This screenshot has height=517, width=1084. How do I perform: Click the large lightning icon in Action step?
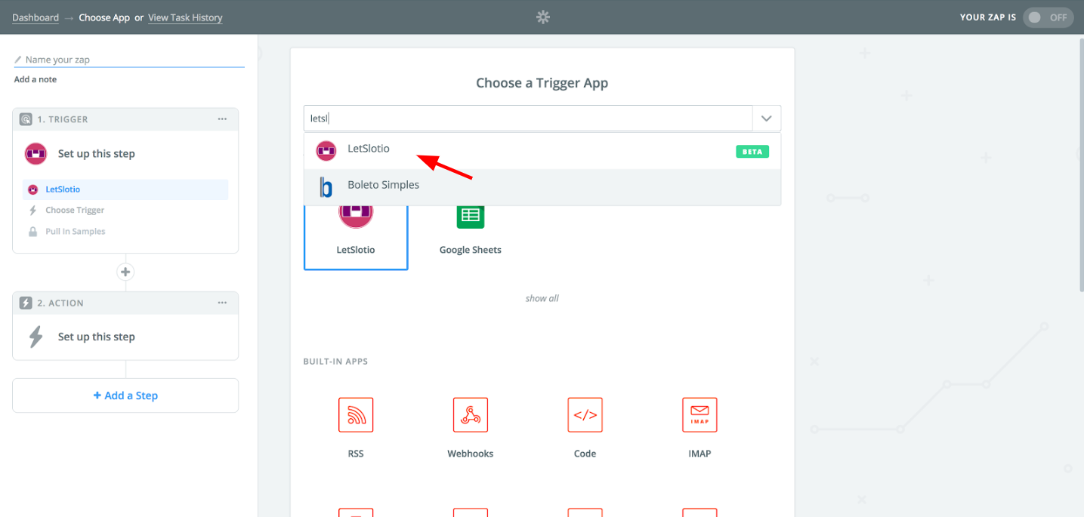pyautogui.click(x=36, y=337)
